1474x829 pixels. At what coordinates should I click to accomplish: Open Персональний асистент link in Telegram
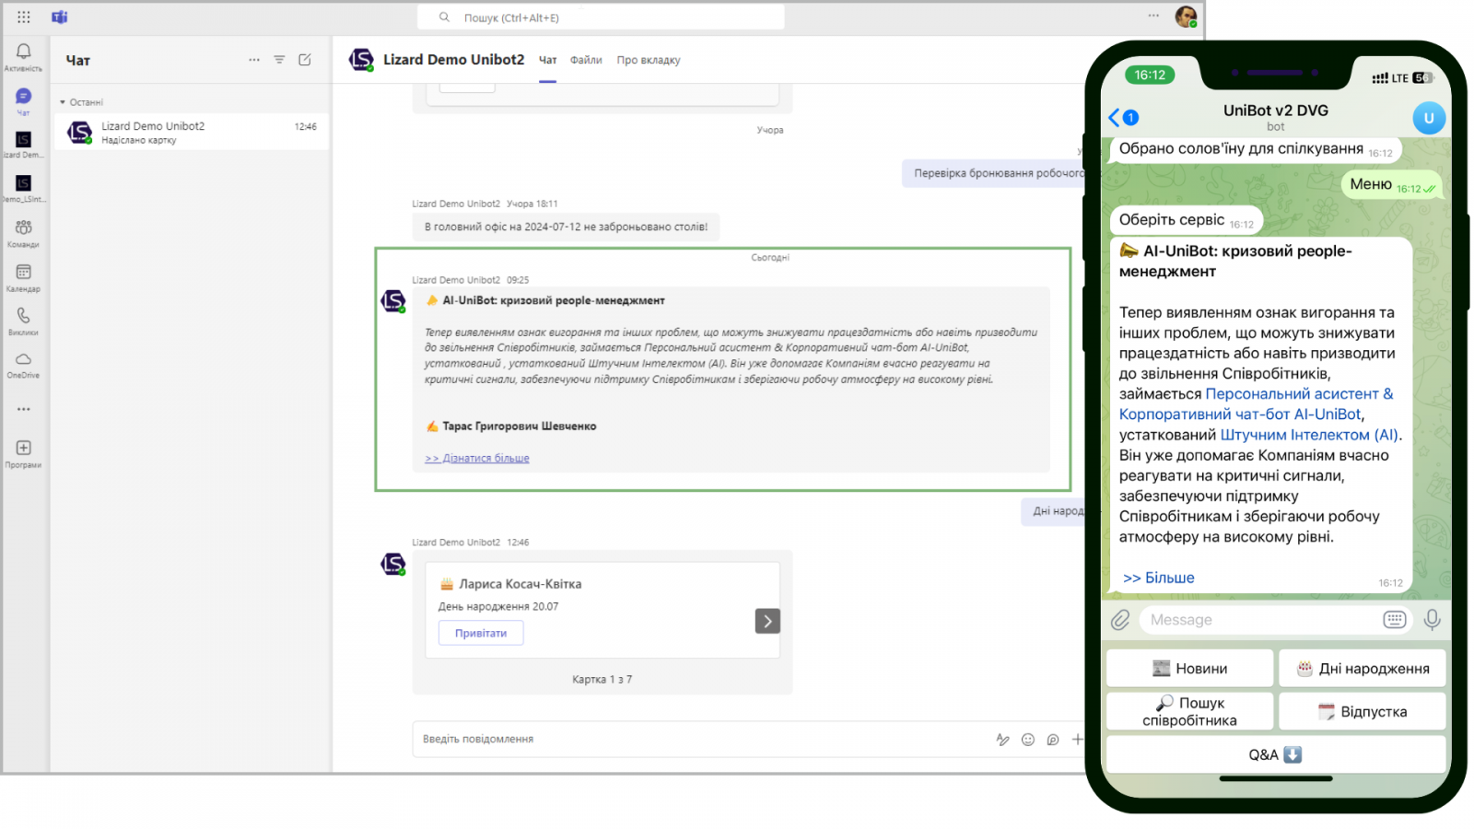[1256, 403]
